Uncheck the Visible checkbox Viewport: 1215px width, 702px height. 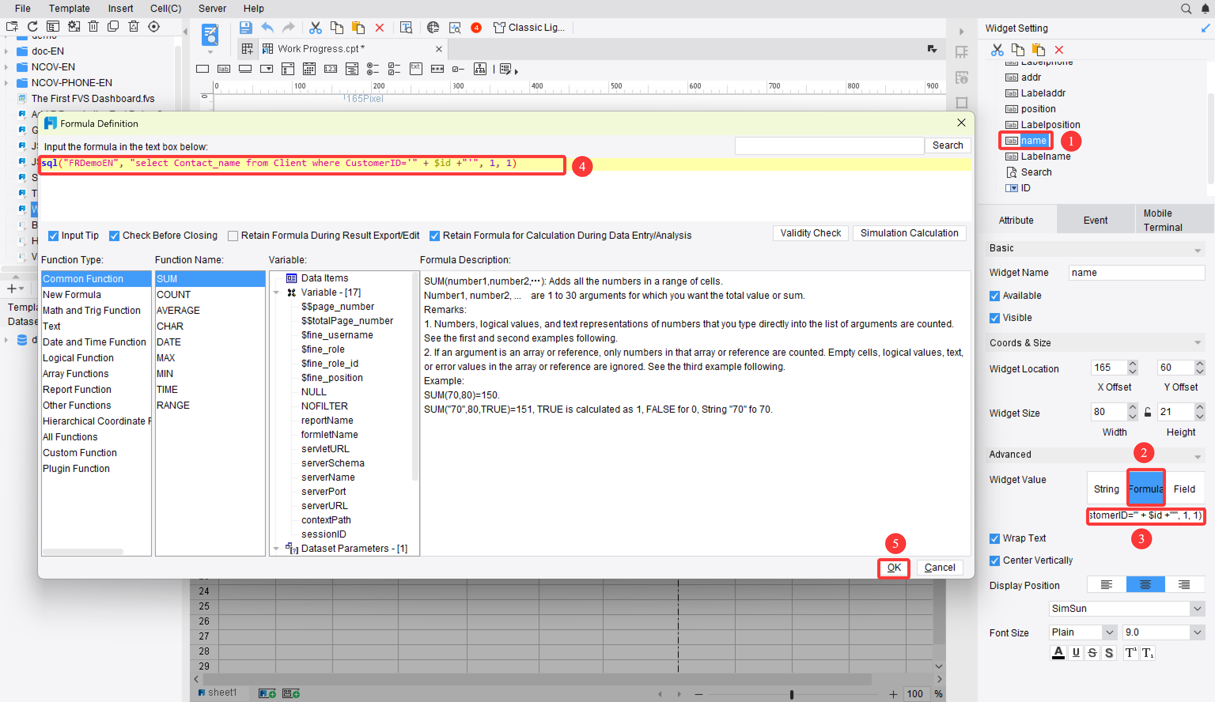click(x=994, y=318)
